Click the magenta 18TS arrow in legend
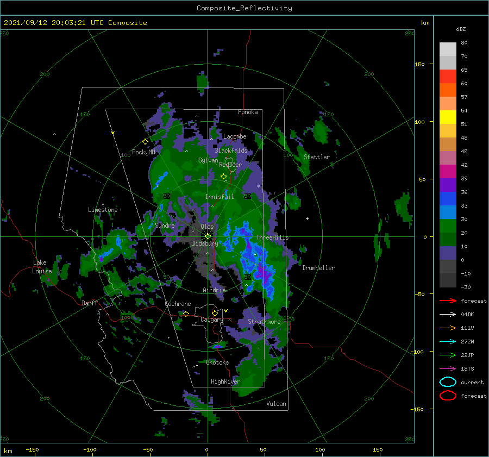This screenshot has height=457, width=489. pos(448,369)
